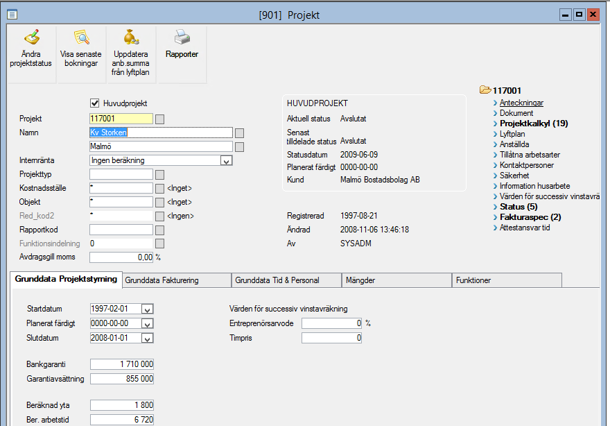Switch to the Mängder tab

click(x=397, y=280)
